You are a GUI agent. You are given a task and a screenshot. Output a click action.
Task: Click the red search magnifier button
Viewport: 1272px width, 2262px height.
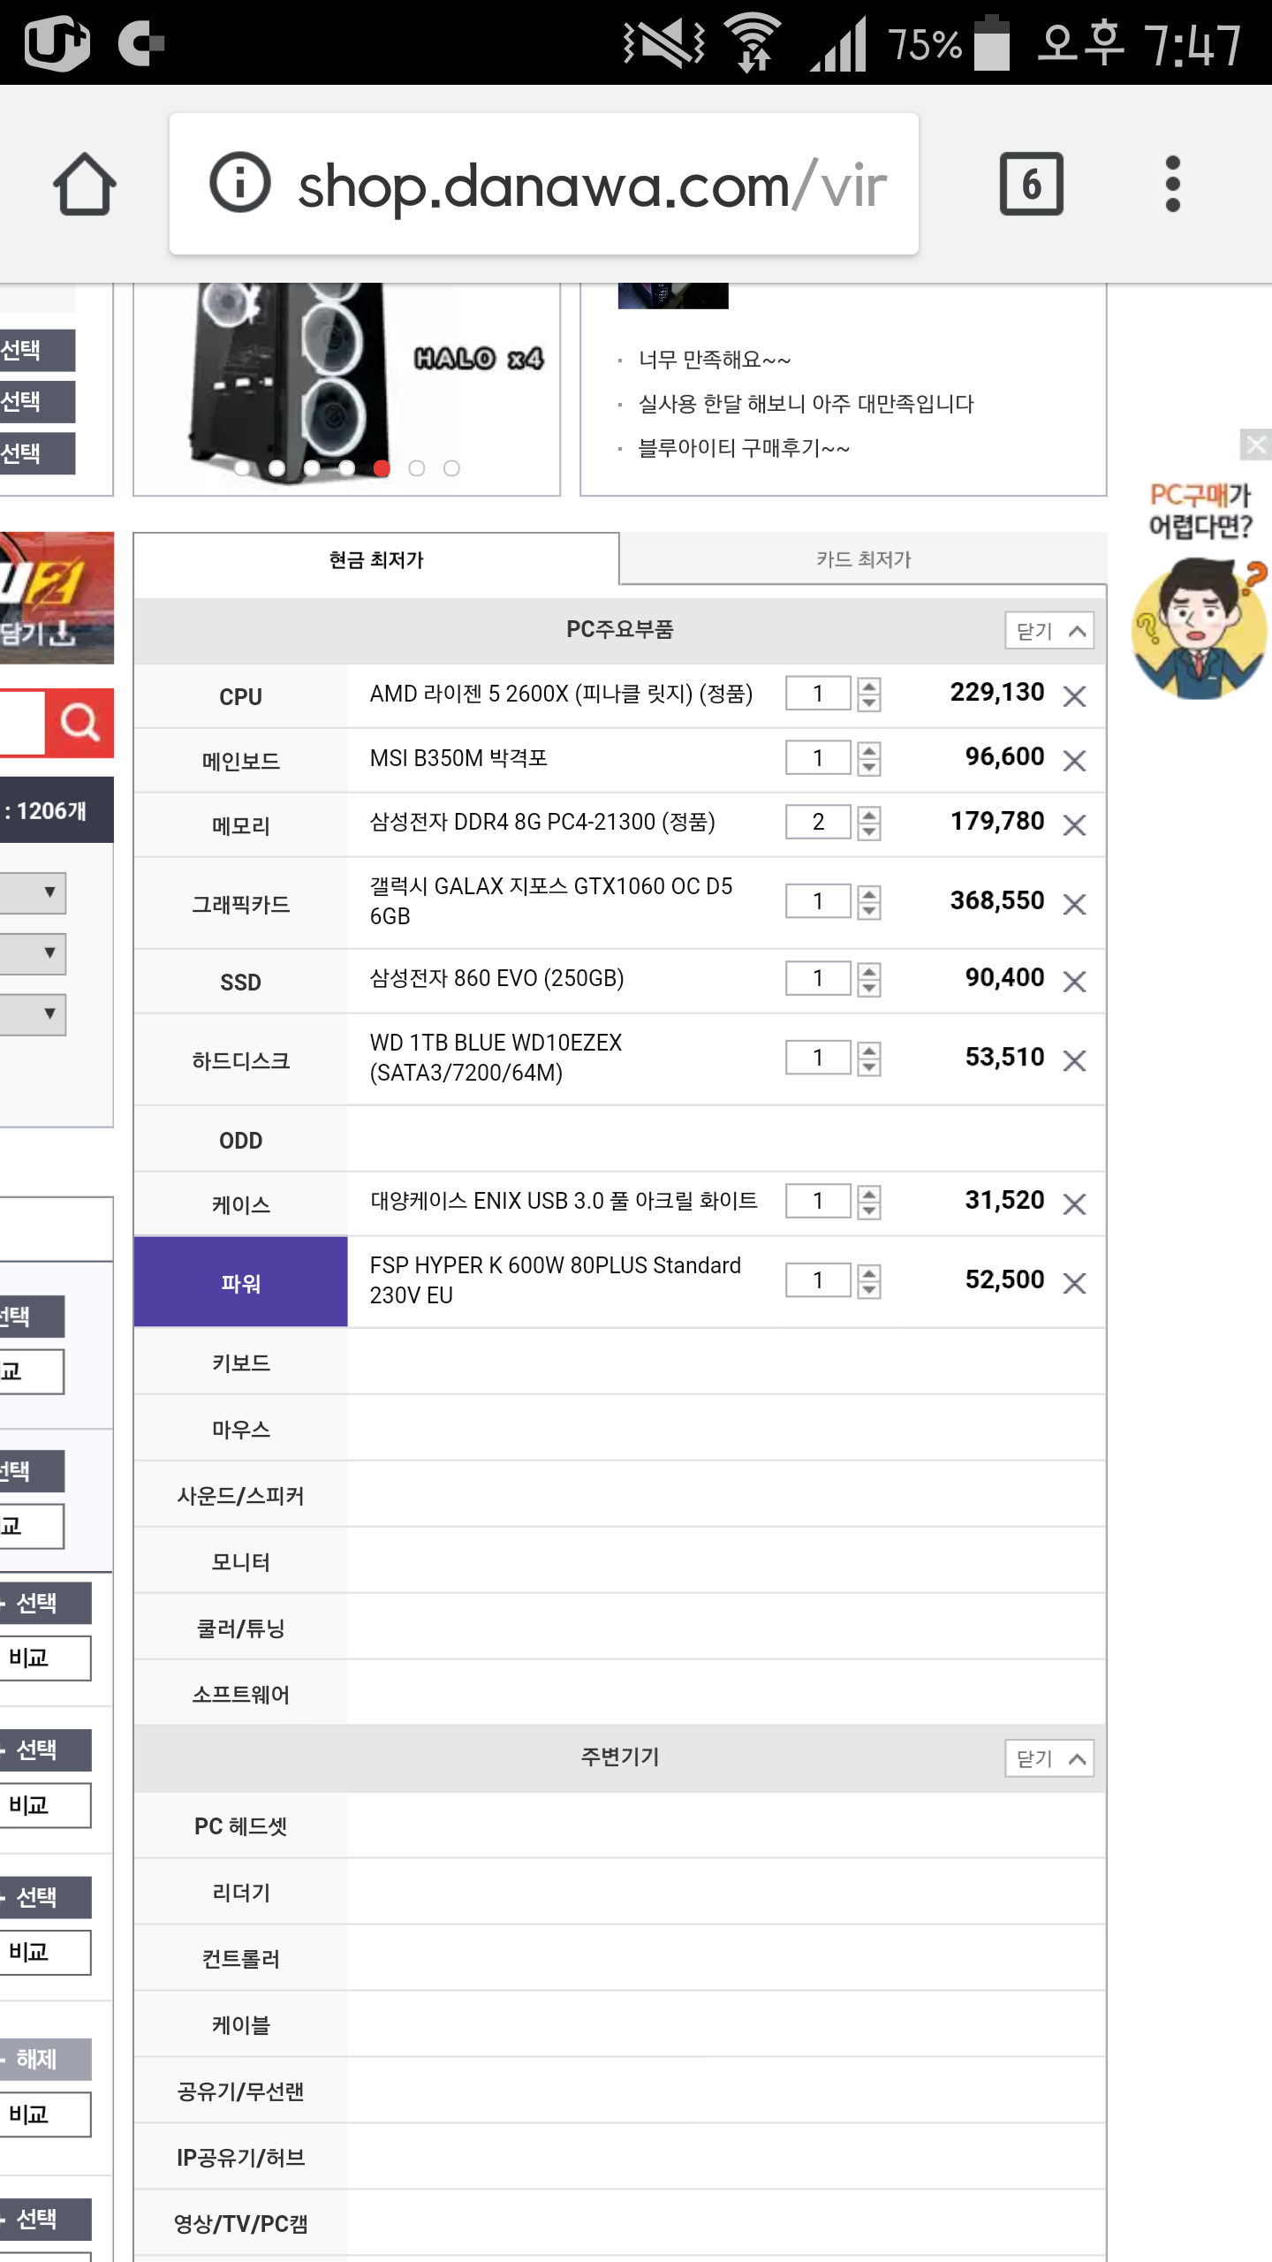pyautogui.click(x=79, y=723)
